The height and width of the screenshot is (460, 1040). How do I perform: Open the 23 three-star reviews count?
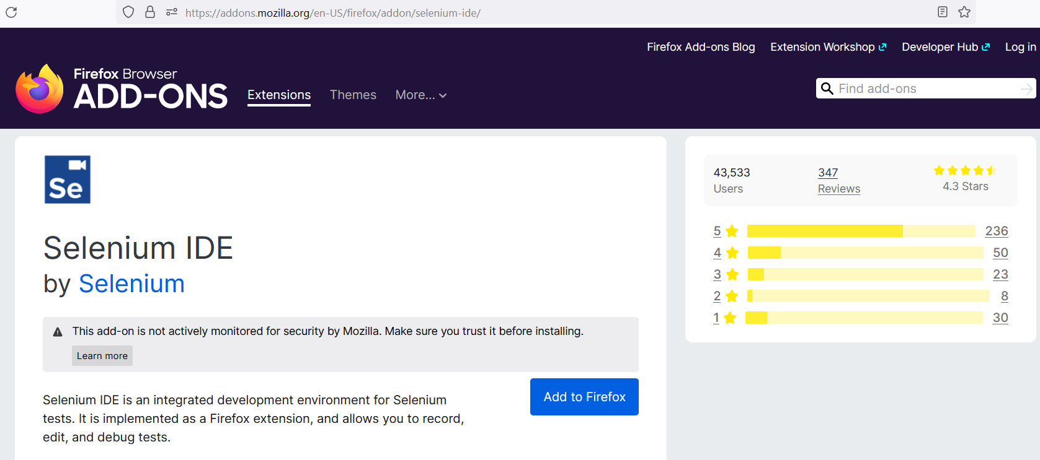[1000, 274]
